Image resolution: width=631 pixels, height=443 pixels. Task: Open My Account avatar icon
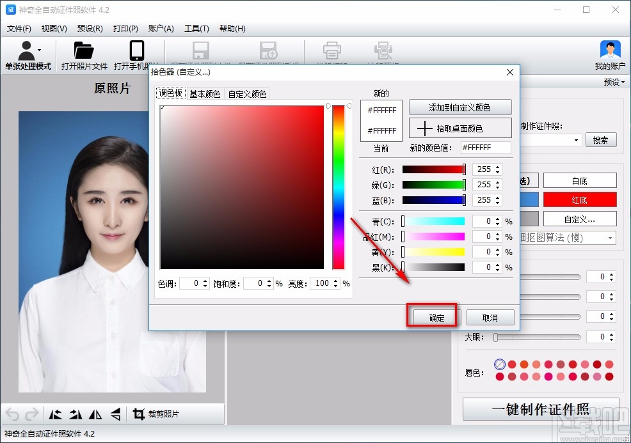[x=610, y=51]
